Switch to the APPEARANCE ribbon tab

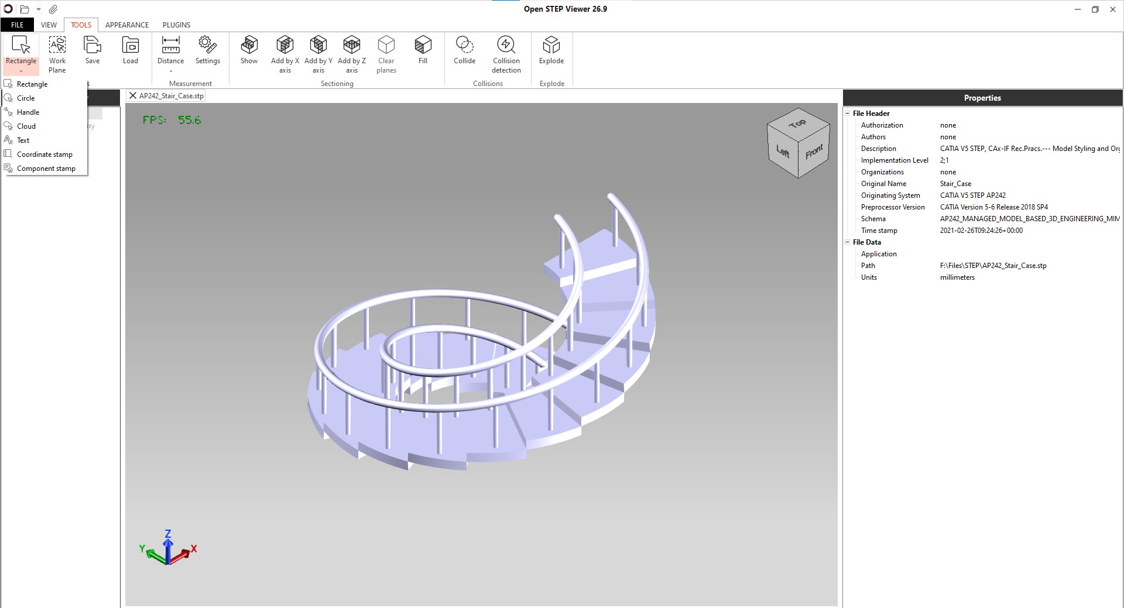pos(127,25)
